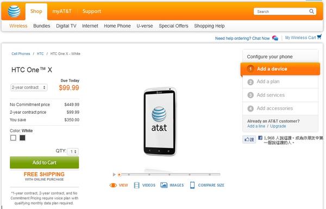The image size is (326, 209).
Task: Open the Images picture icon
Action: [164, 185]
